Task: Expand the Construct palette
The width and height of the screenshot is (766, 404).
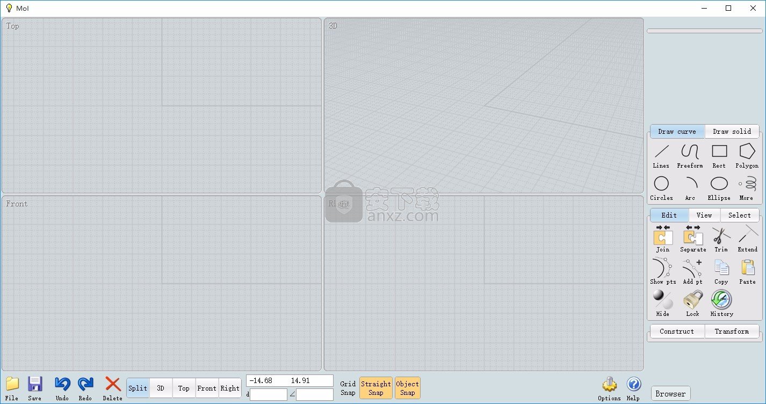Action: [x=677, y=331]
